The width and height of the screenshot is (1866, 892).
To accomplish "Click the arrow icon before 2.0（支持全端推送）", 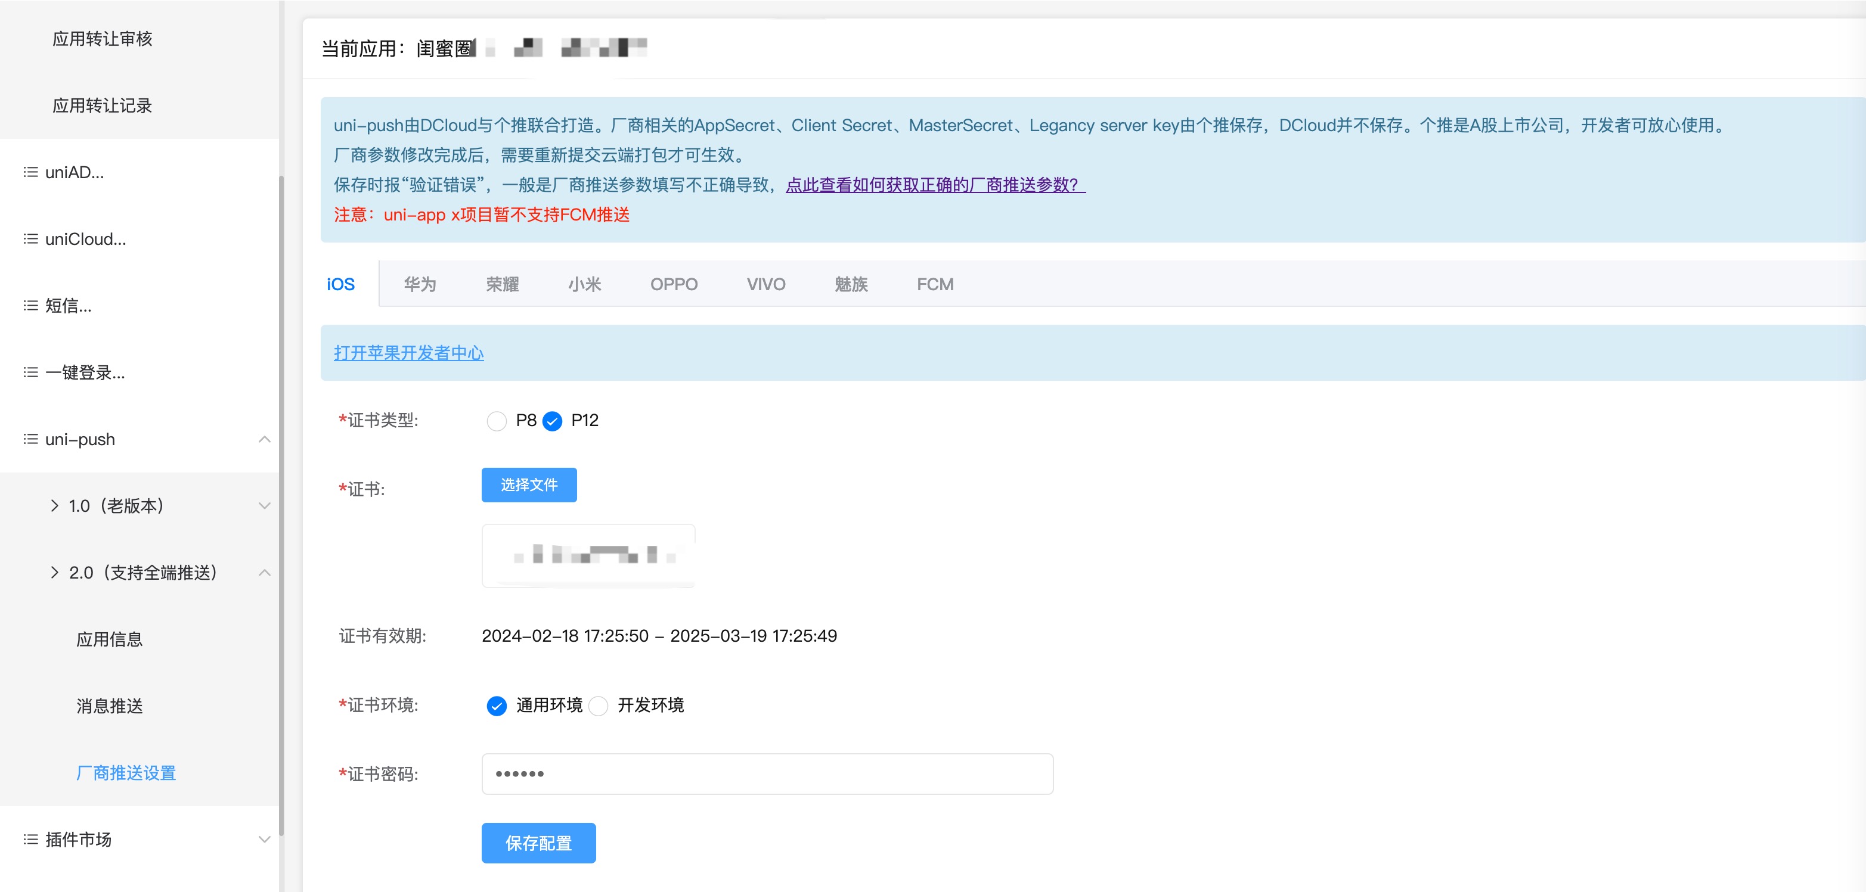I will point(54,573).
